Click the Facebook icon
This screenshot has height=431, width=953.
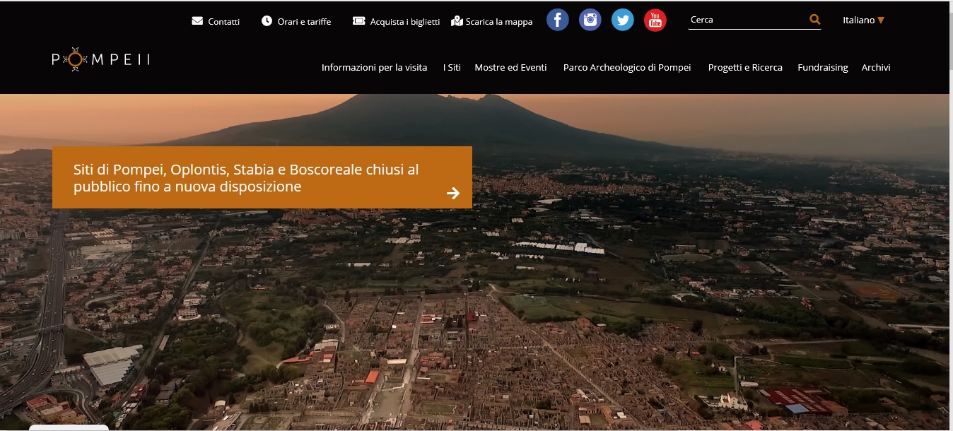tap(557, 20)
